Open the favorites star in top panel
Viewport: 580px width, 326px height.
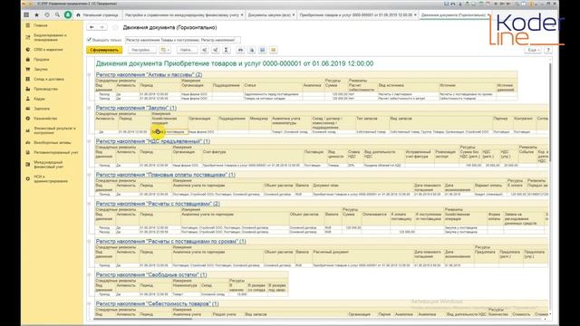(36, 14)
